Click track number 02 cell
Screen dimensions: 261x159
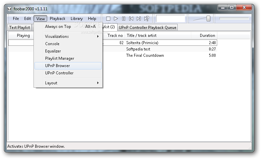point(122,43)
